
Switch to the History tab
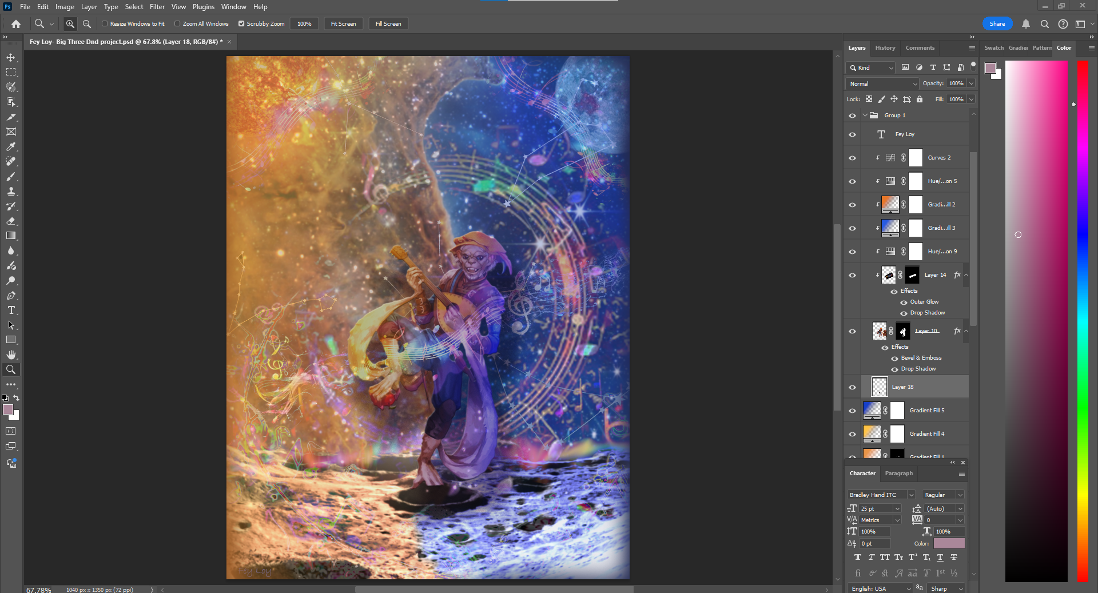885,48
